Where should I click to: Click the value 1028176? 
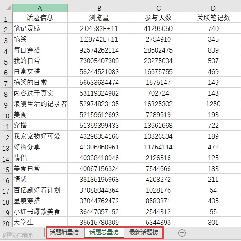coord(158,190)
